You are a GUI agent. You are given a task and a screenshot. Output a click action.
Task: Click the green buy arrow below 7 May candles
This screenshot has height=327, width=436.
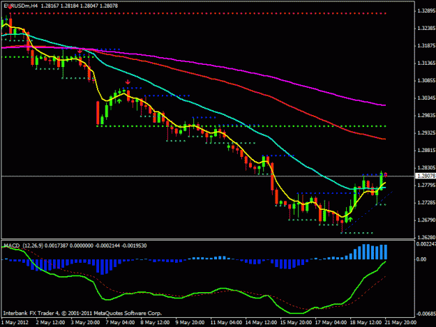tap(119, 100)
